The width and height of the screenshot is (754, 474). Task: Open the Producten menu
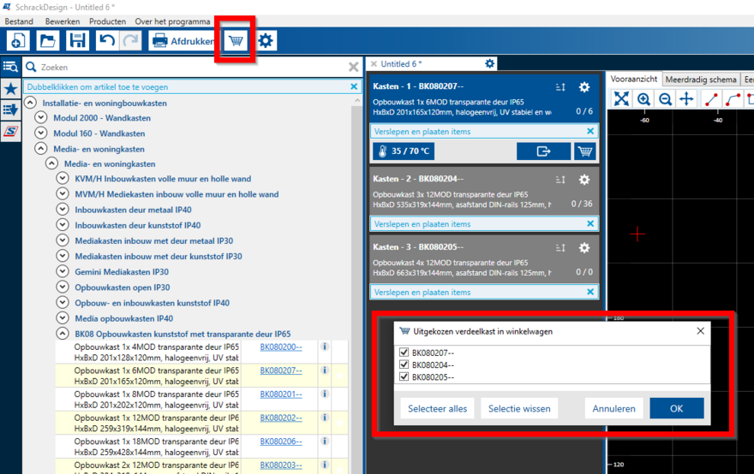(107, 21)
